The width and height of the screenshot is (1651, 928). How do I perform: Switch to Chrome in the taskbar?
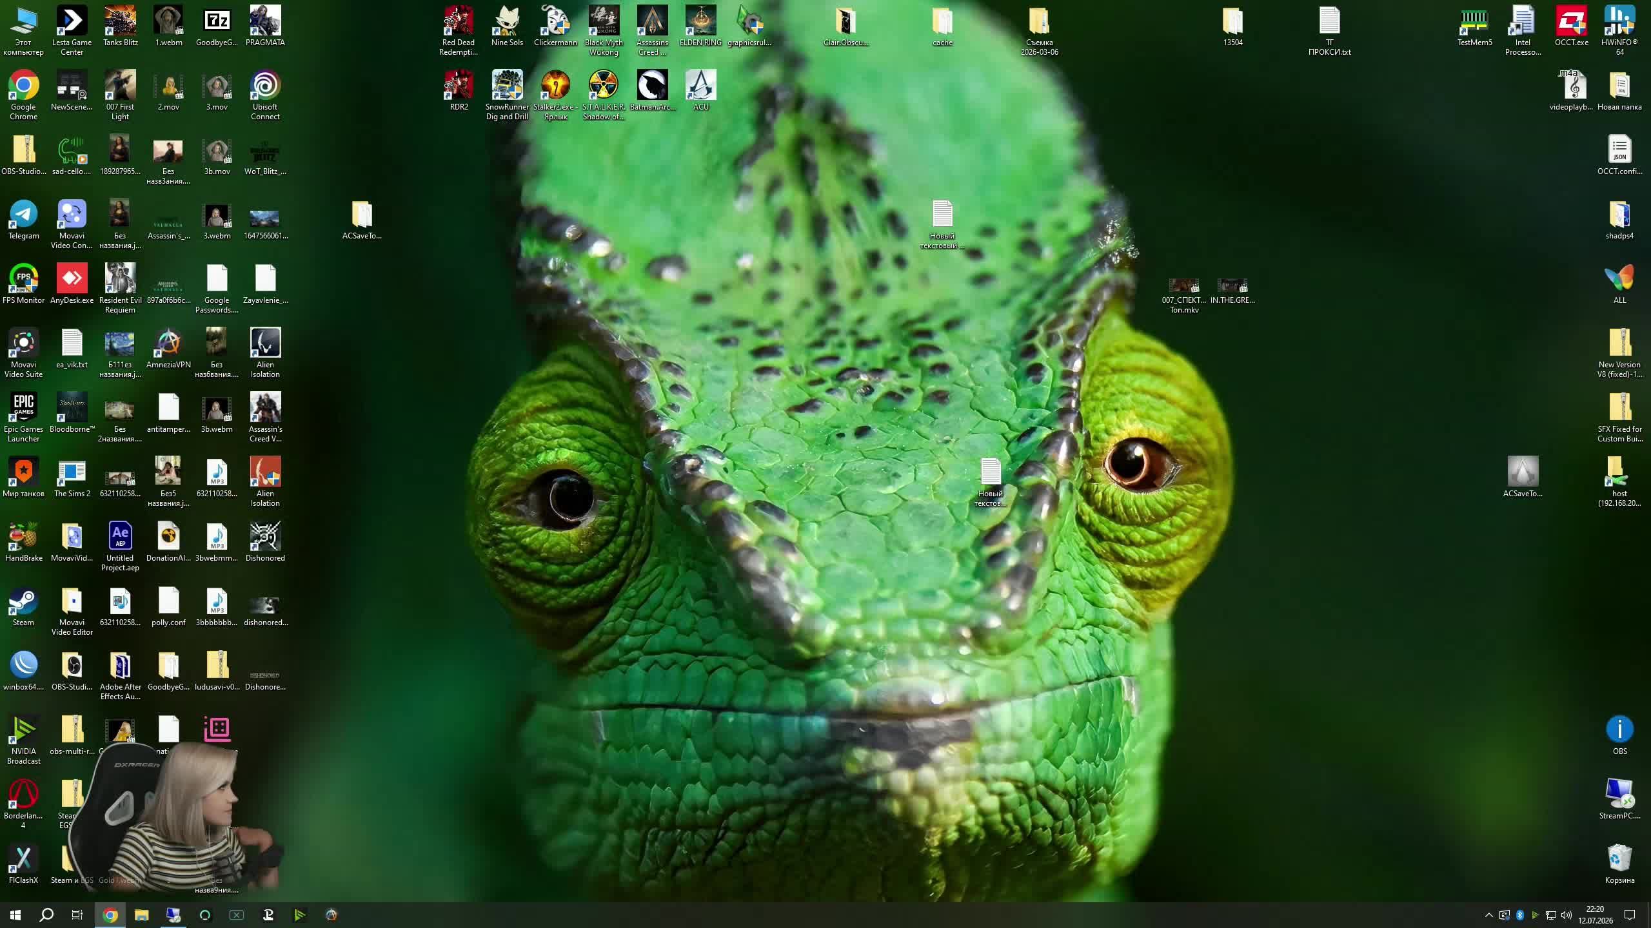click(x=110, y=914)
